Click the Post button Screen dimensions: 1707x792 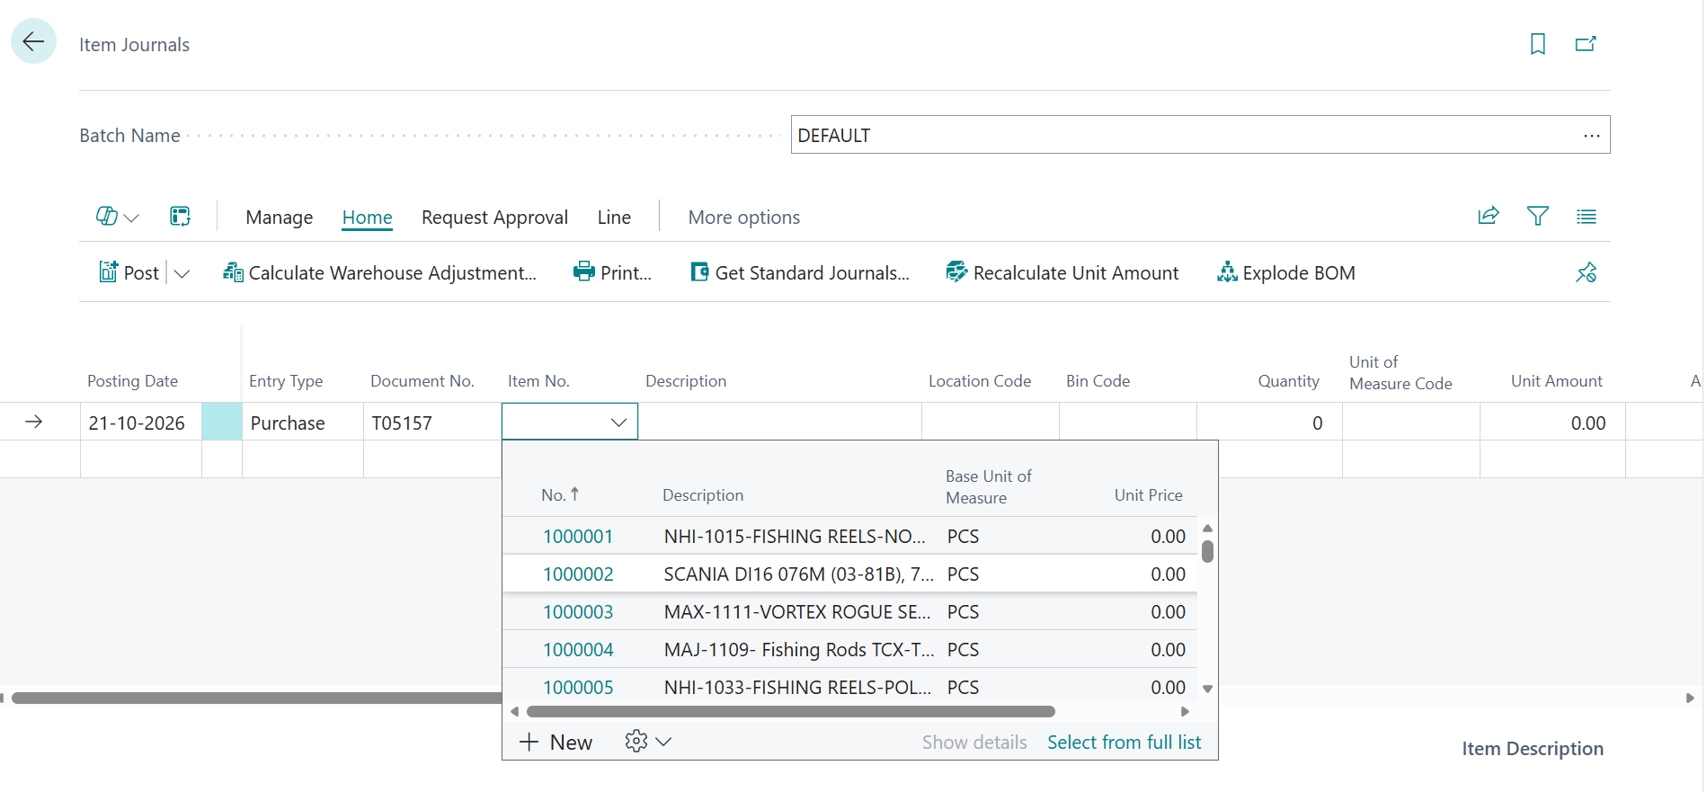pyautogui.click(x=129, y=272)
